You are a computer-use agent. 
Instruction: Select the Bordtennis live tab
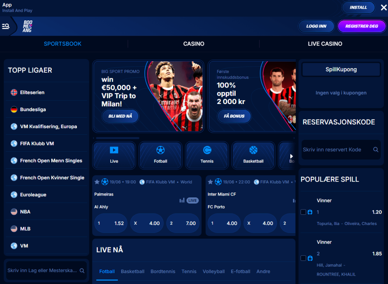(163, 272)
